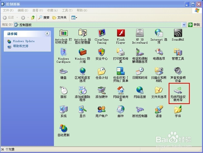
Task: Open Flash Player settings icon
Action: click(x=121, y=33)
